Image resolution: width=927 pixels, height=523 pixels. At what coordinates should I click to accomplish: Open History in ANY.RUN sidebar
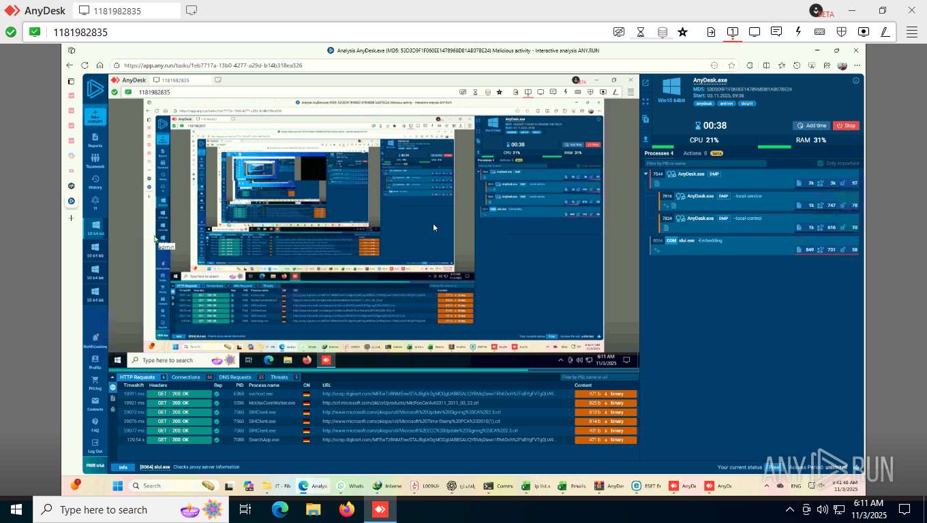95,182
